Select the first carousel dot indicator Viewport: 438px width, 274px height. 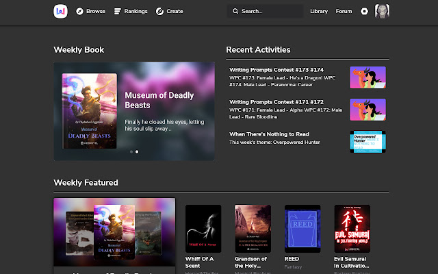[131, 151]
